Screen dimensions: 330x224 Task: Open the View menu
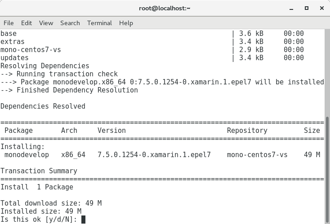point(46,23)
